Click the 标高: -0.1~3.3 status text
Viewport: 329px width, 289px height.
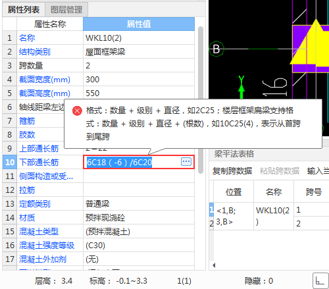point(118,280)
